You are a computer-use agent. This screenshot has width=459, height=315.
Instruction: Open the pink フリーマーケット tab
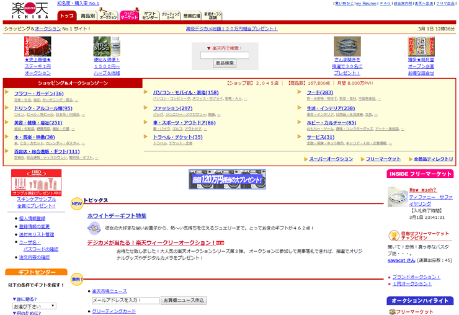click(129, 16)
